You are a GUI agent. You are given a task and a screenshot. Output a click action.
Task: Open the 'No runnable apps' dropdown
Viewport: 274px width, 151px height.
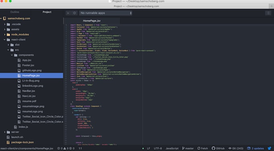click(x=106, y=13)
